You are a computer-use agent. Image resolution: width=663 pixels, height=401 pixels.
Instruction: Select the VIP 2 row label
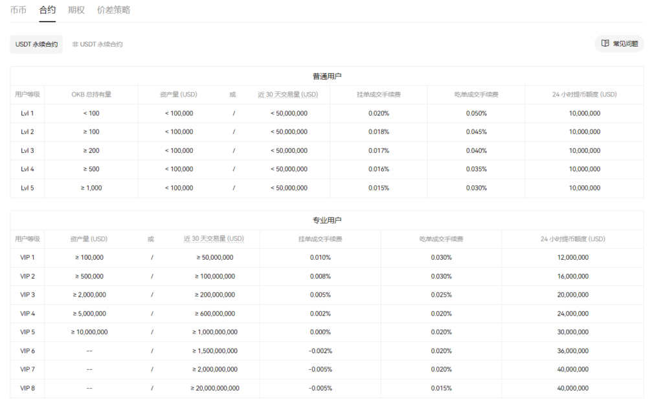click(x=27, y=276)
